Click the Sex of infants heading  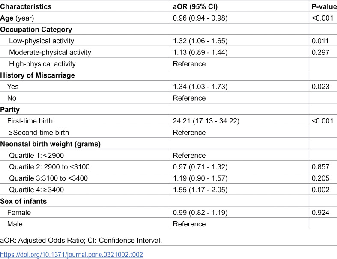[x=24, y=201]
